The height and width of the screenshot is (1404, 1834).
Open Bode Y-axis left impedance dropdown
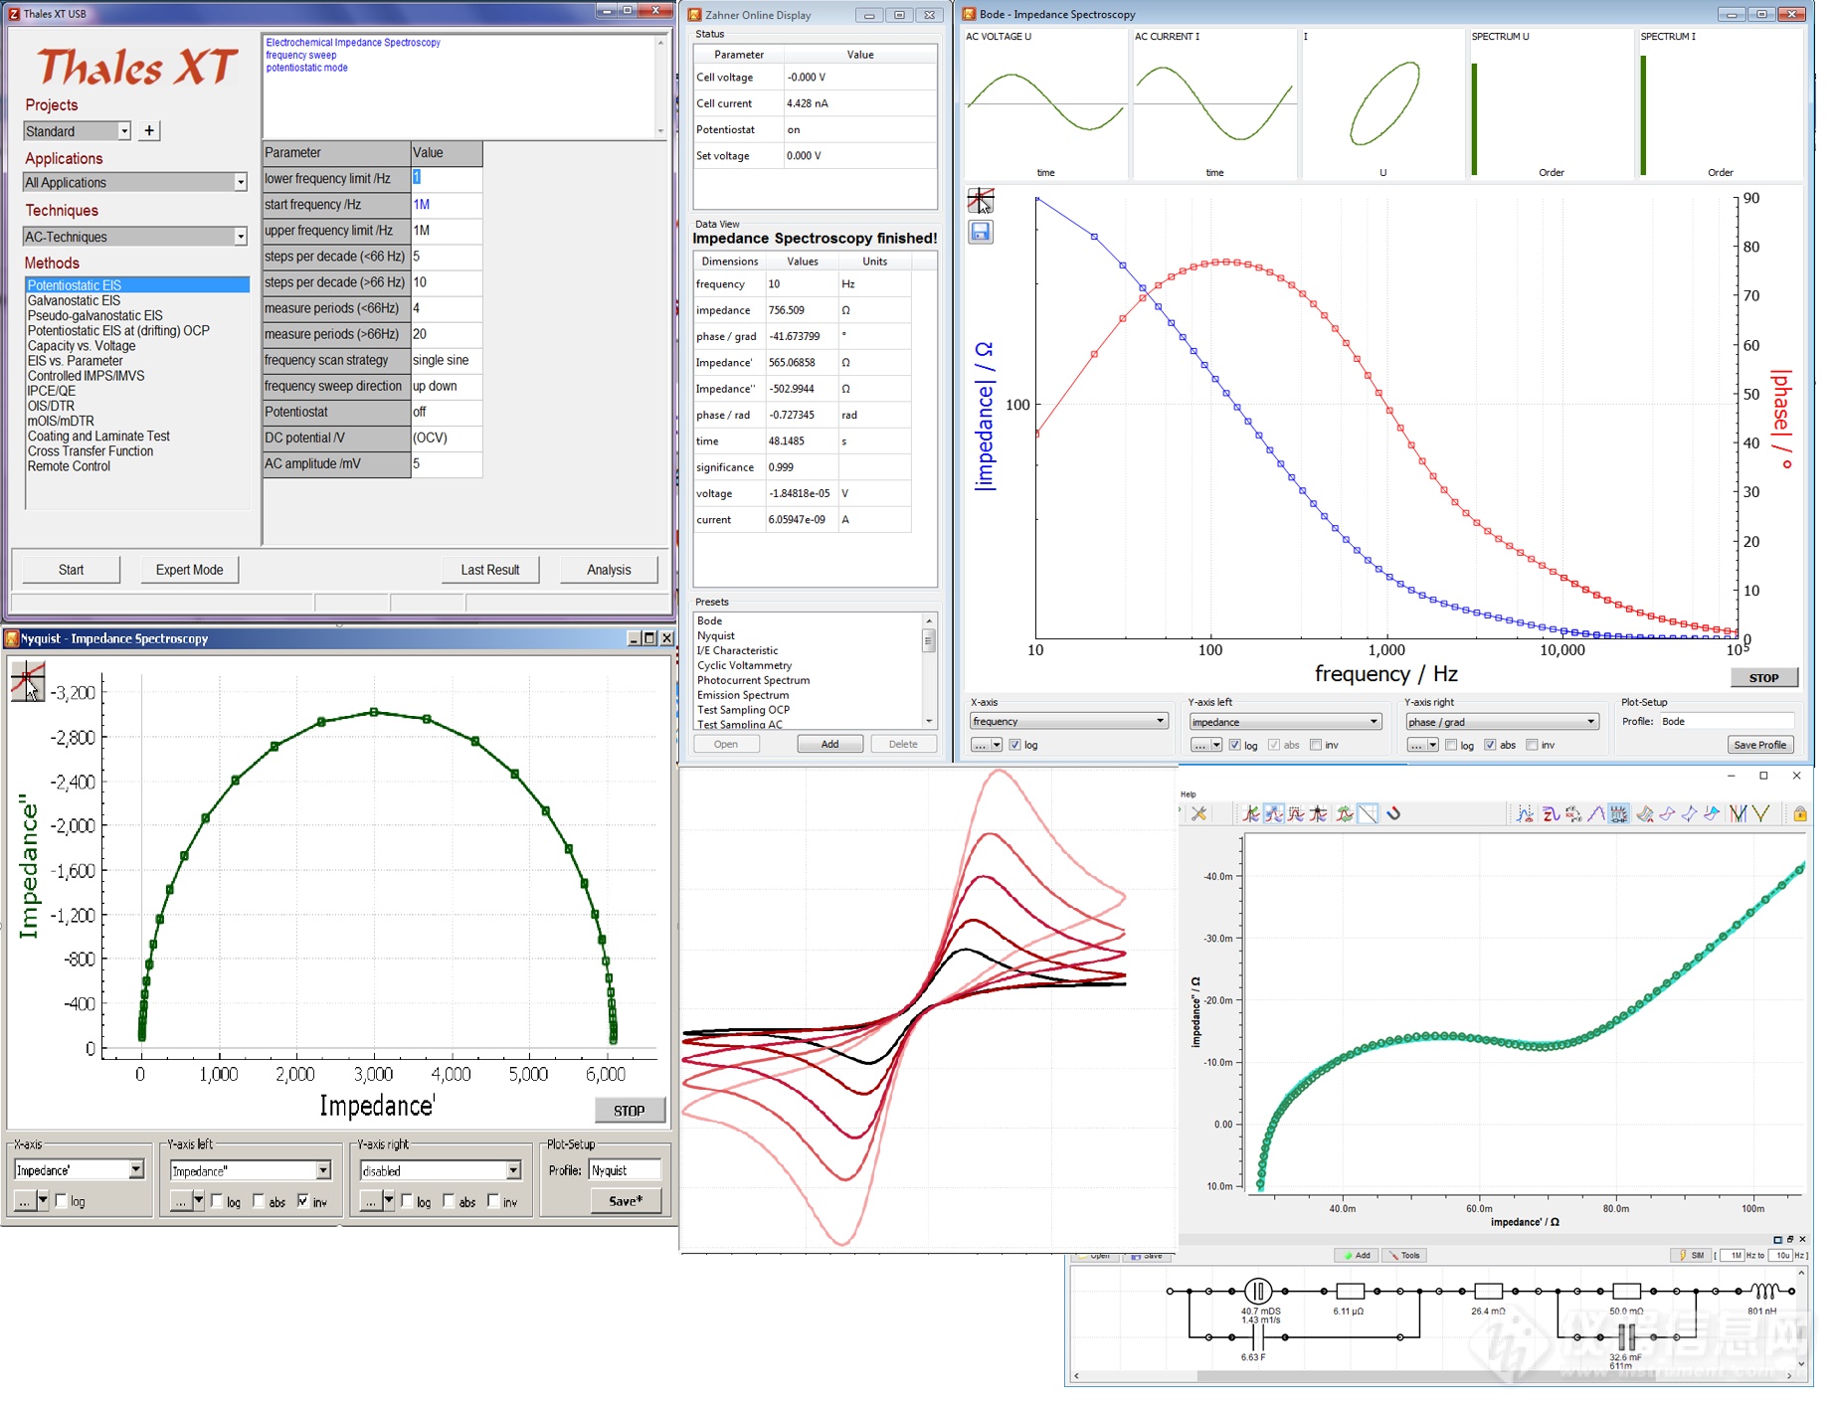pyautogui.click(x=1285, y=722)
